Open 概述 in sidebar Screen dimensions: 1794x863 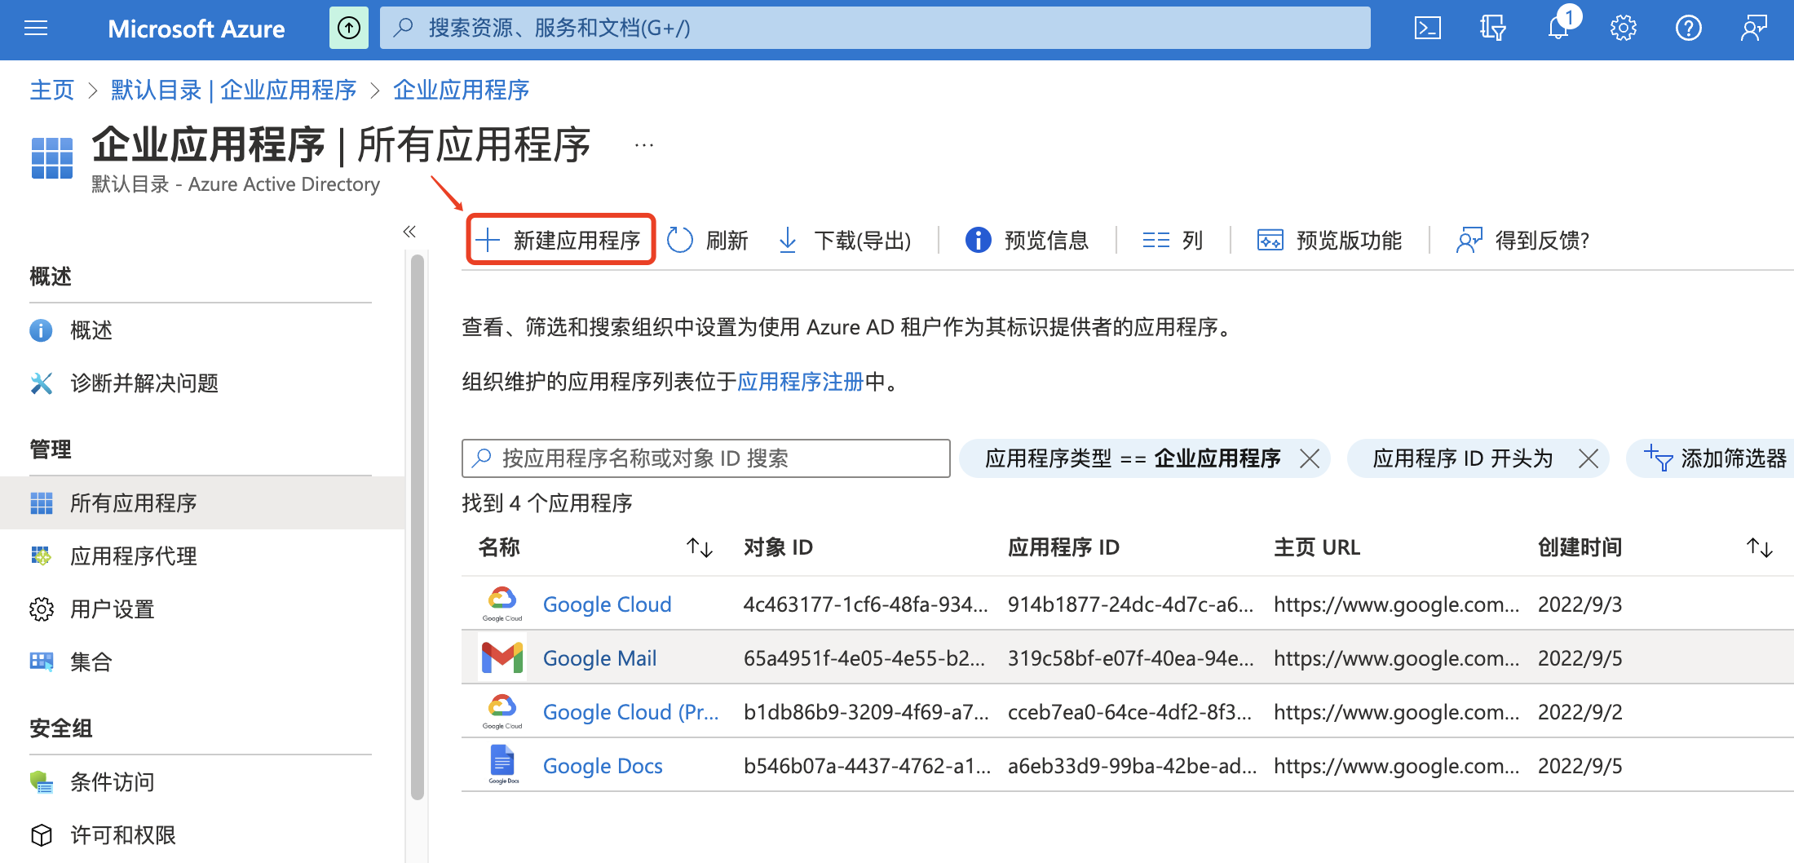coord(202,330)
